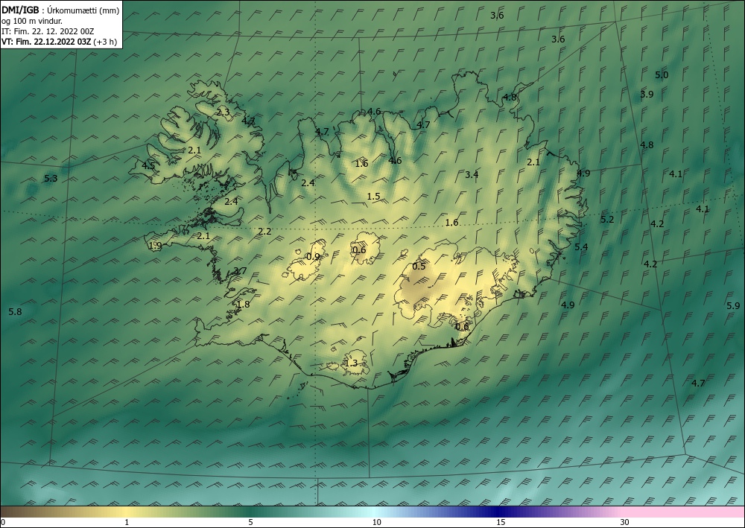Click the '30' tick on the color scale

pos(625,522)
